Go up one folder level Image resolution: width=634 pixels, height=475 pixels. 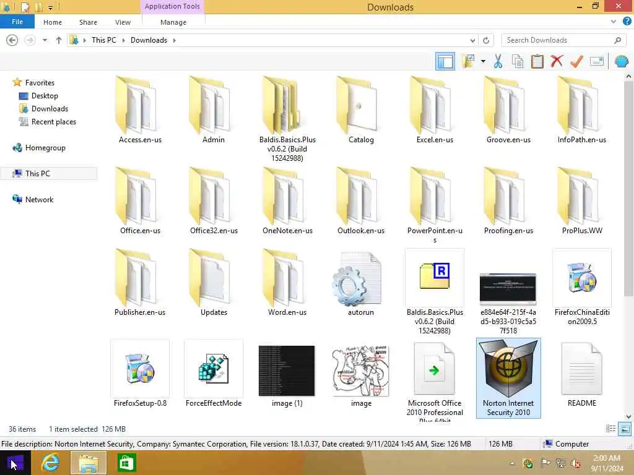pos(59,40)
